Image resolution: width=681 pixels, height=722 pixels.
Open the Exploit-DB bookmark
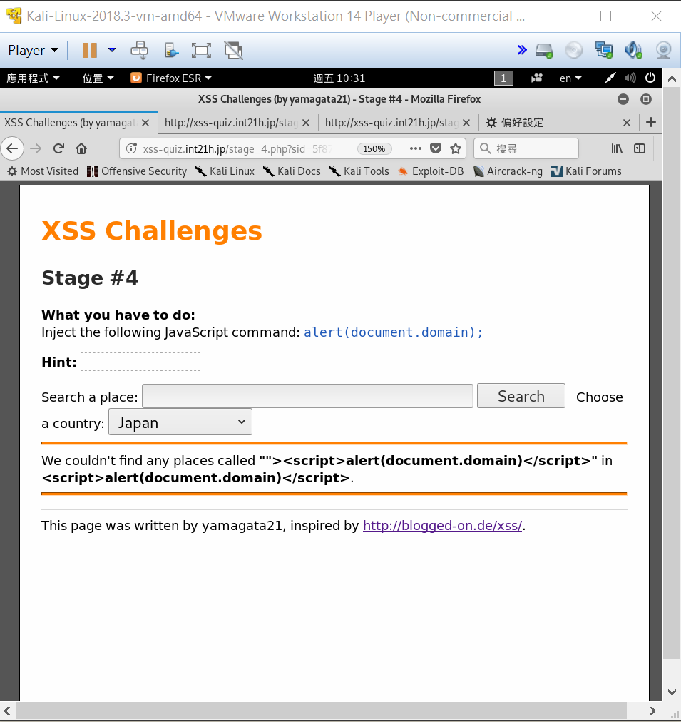coord(431,171)
